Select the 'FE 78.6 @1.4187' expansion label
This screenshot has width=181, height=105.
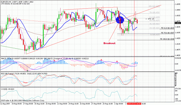coord(168,33)
